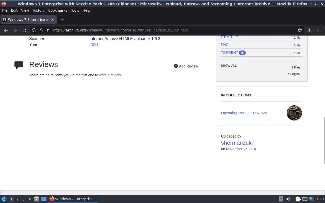Image resolution: width=325 pixels, height=203 pixels.
Task: Follow the 2011 year link
Action: coord(94,44)
